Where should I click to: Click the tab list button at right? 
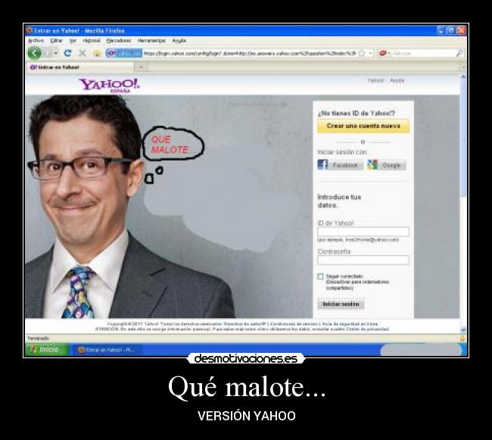462,67
